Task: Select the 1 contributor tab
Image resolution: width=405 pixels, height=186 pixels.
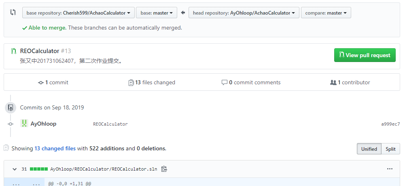Action: click(350, 83)
